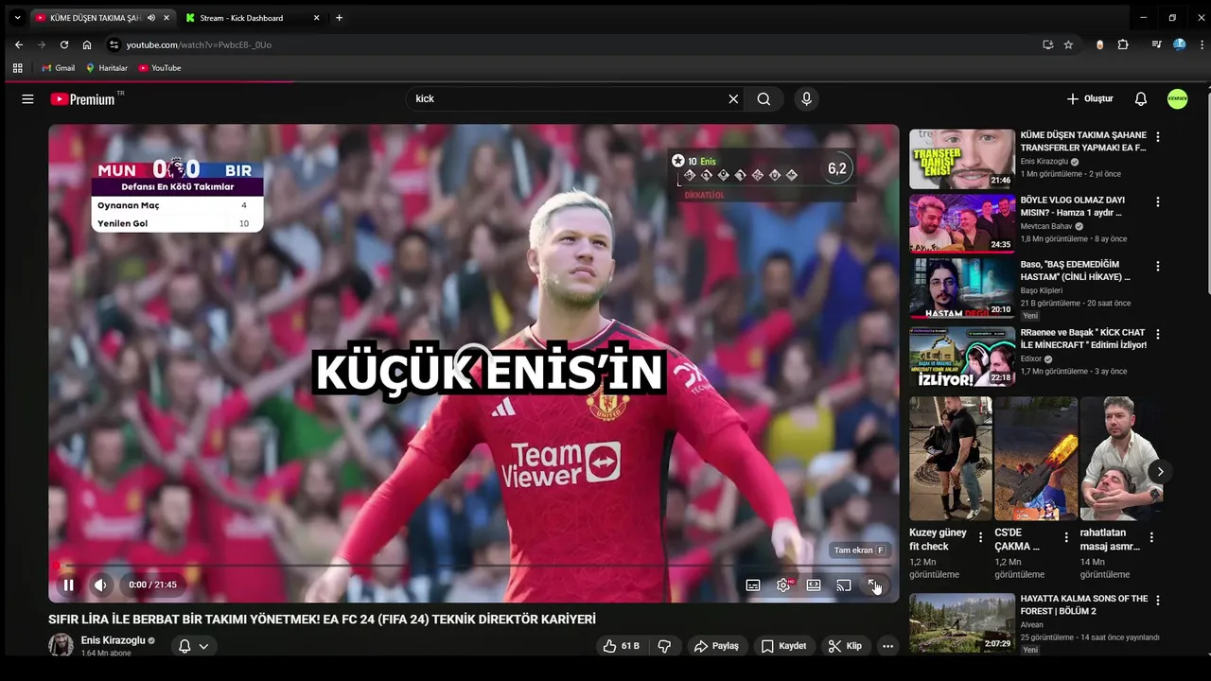Pause the video
Image resolution: width=1211 pixels, height=681 pixels.
pyautogui.click(x=68, y=585)
